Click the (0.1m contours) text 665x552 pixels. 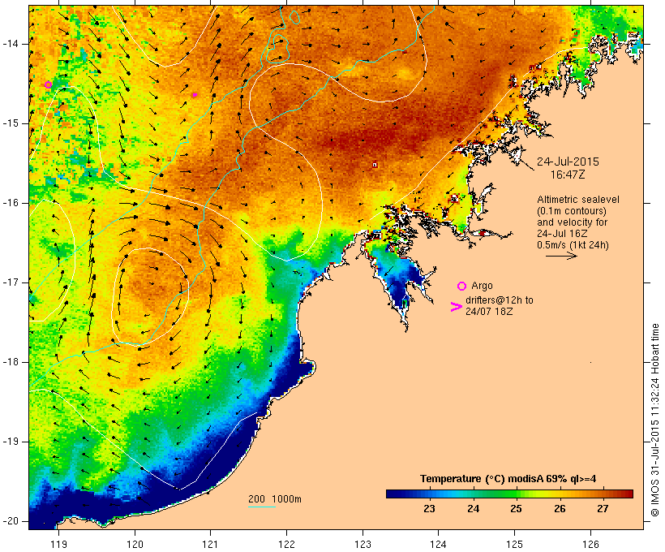[x=571, y=211]
